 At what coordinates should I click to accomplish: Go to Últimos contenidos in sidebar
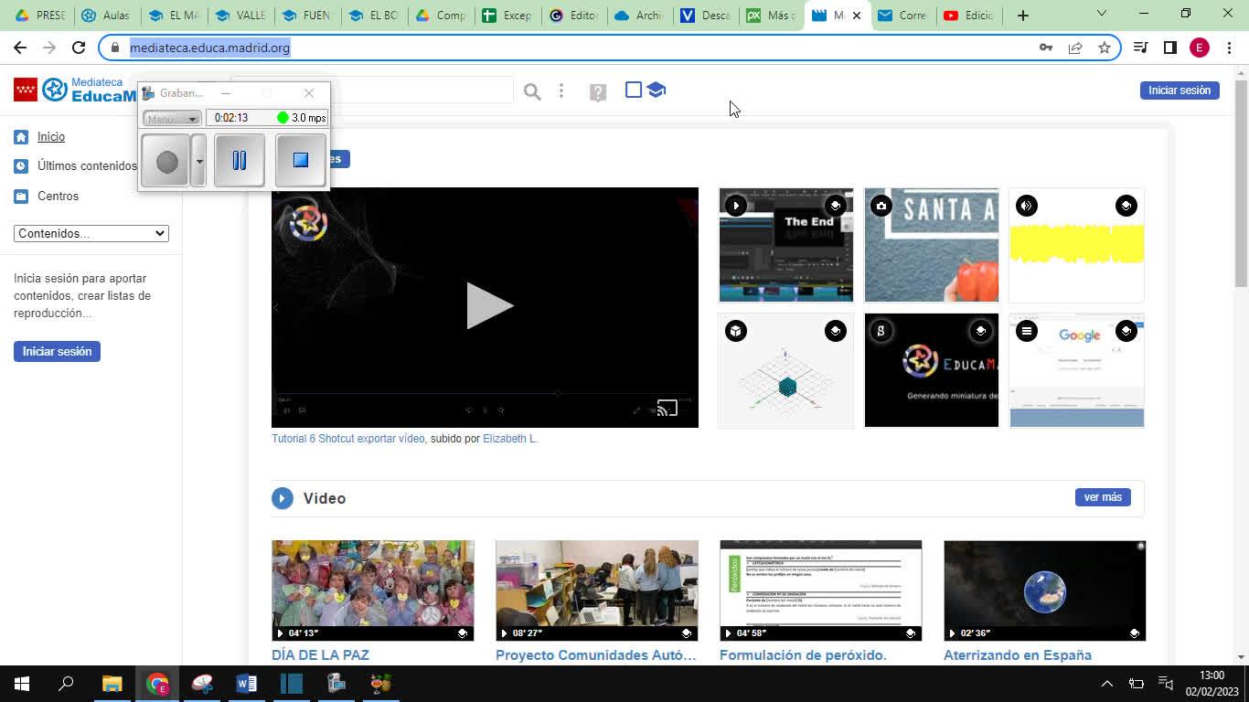[x=87, y=166]
